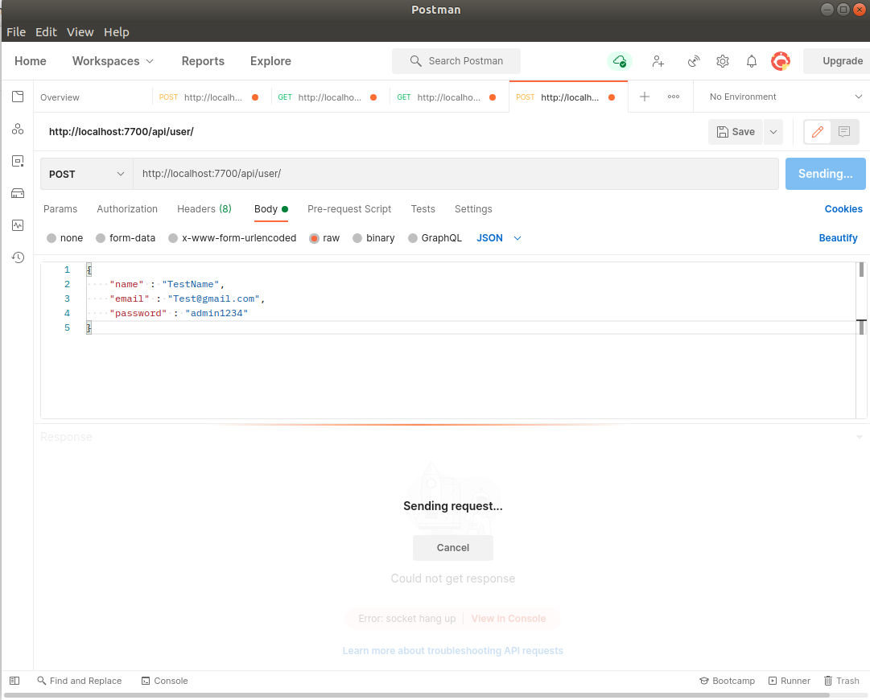
Task: Open tab options three-dots icon
Action: (x=674, y=97)
